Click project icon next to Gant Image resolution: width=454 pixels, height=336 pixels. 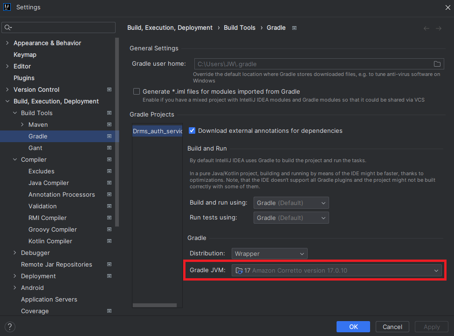(109, 148)
